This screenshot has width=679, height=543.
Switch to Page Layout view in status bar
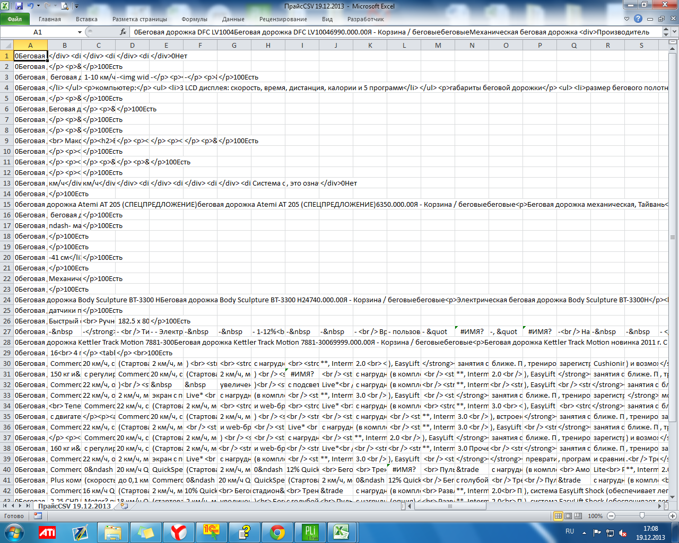point(568,516)
